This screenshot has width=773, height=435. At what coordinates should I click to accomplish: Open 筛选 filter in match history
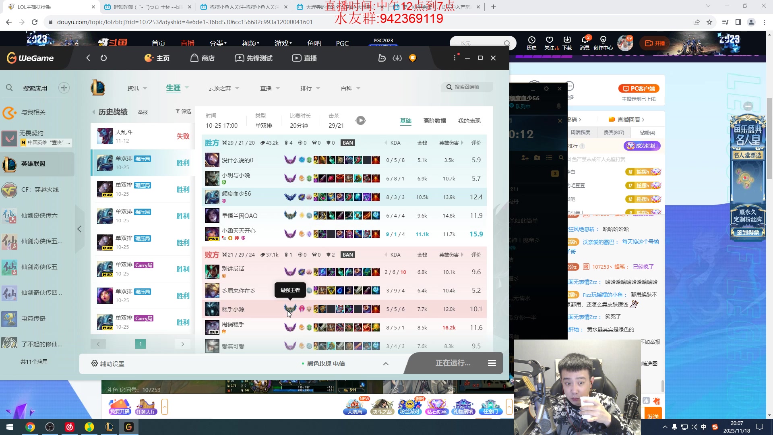pyautogui.click(x=183, y=112)
